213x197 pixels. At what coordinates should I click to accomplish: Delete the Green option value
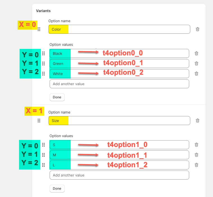pyautogui.click(x=196, y=64)
